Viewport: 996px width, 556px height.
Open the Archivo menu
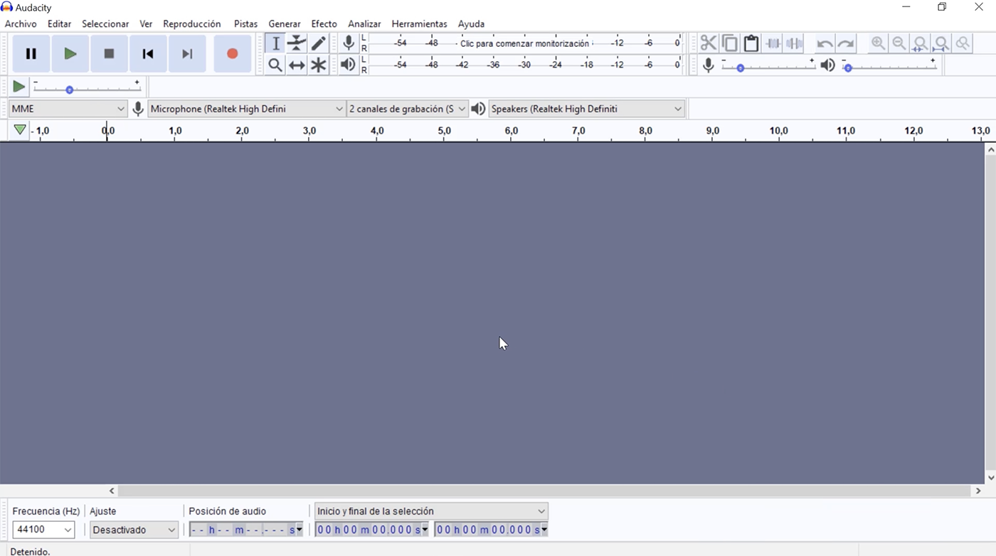[x=21, y=24]
